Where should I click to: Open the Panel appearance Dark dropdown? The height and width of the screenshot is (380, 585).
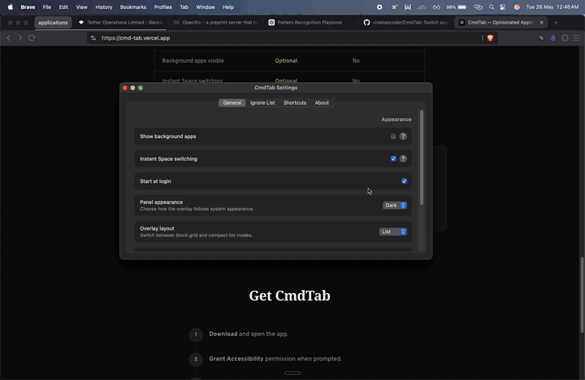(x=395, y=205)
